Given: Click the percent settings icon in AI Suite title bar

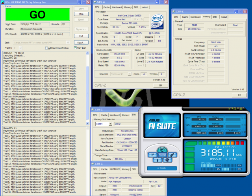Looking at the screenshot, I should 235,109.
